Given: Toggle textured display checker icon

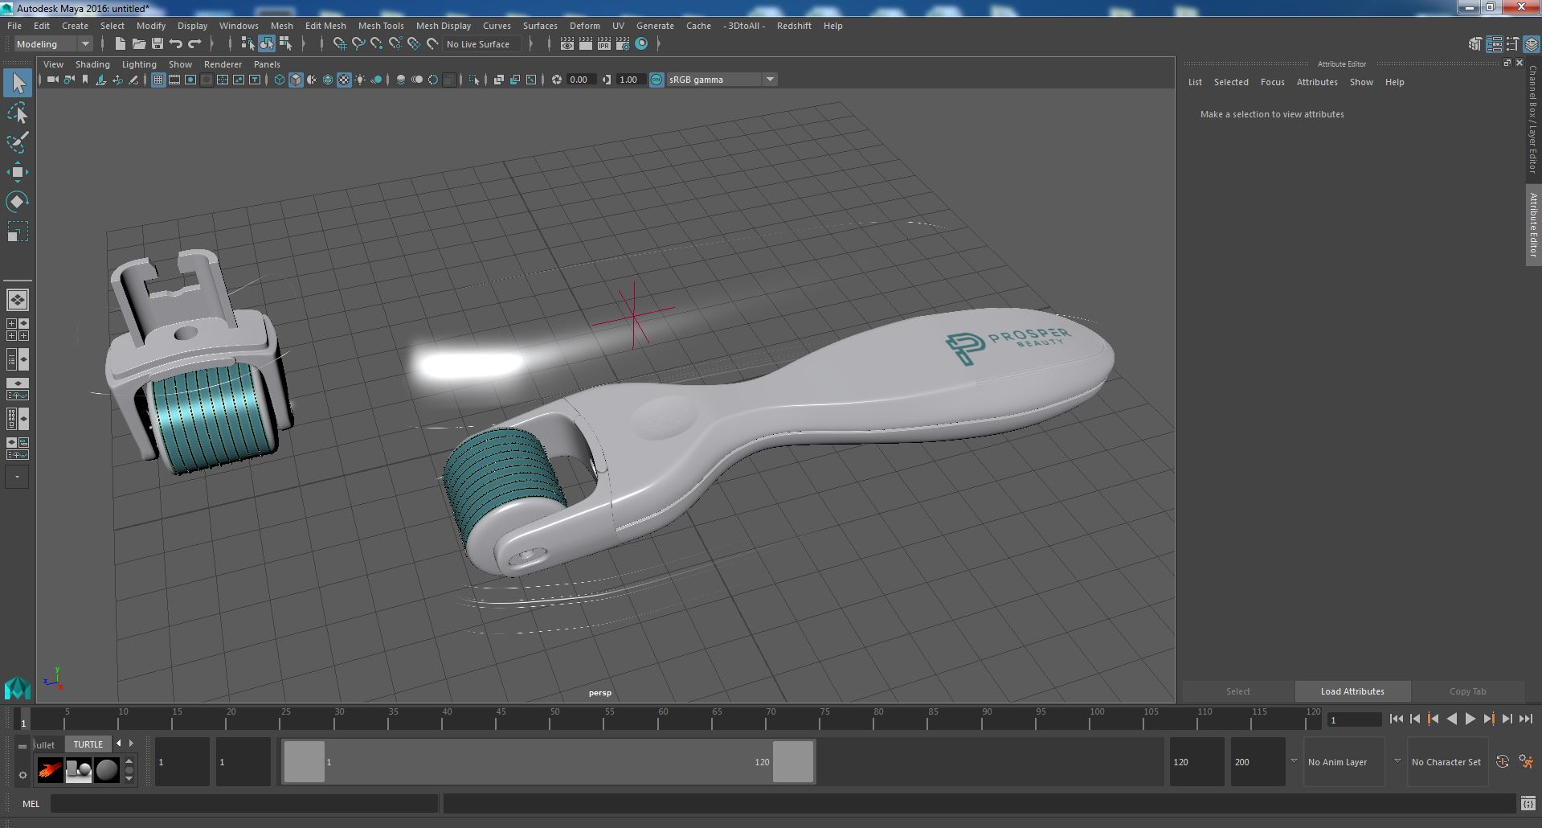Looking at the screenshot, I should coord(344,80).
